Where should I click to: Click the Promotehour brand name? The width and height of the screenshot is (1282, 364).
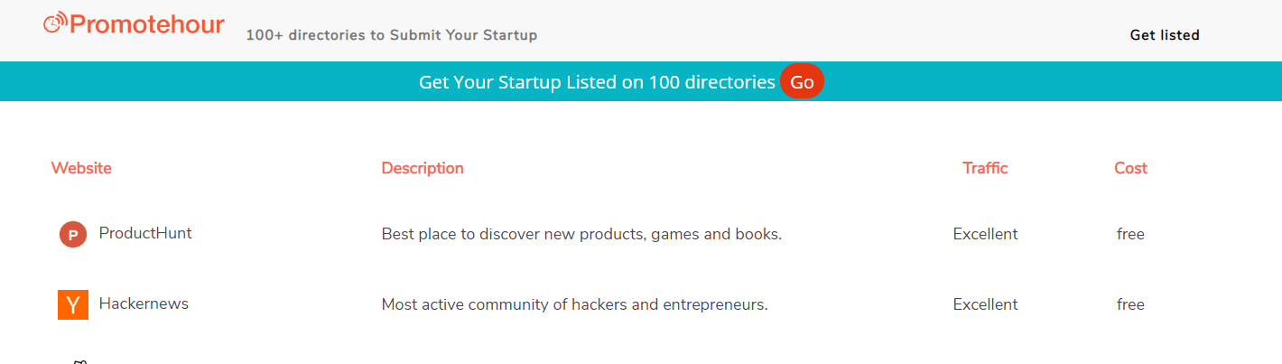click(146, 24)
